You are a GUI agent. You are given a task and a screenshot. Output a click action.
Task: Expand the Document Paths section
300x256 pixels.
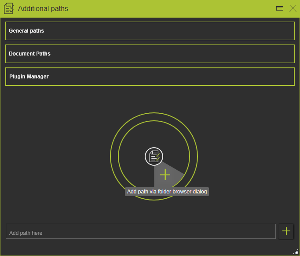click(x=150, y=54)
